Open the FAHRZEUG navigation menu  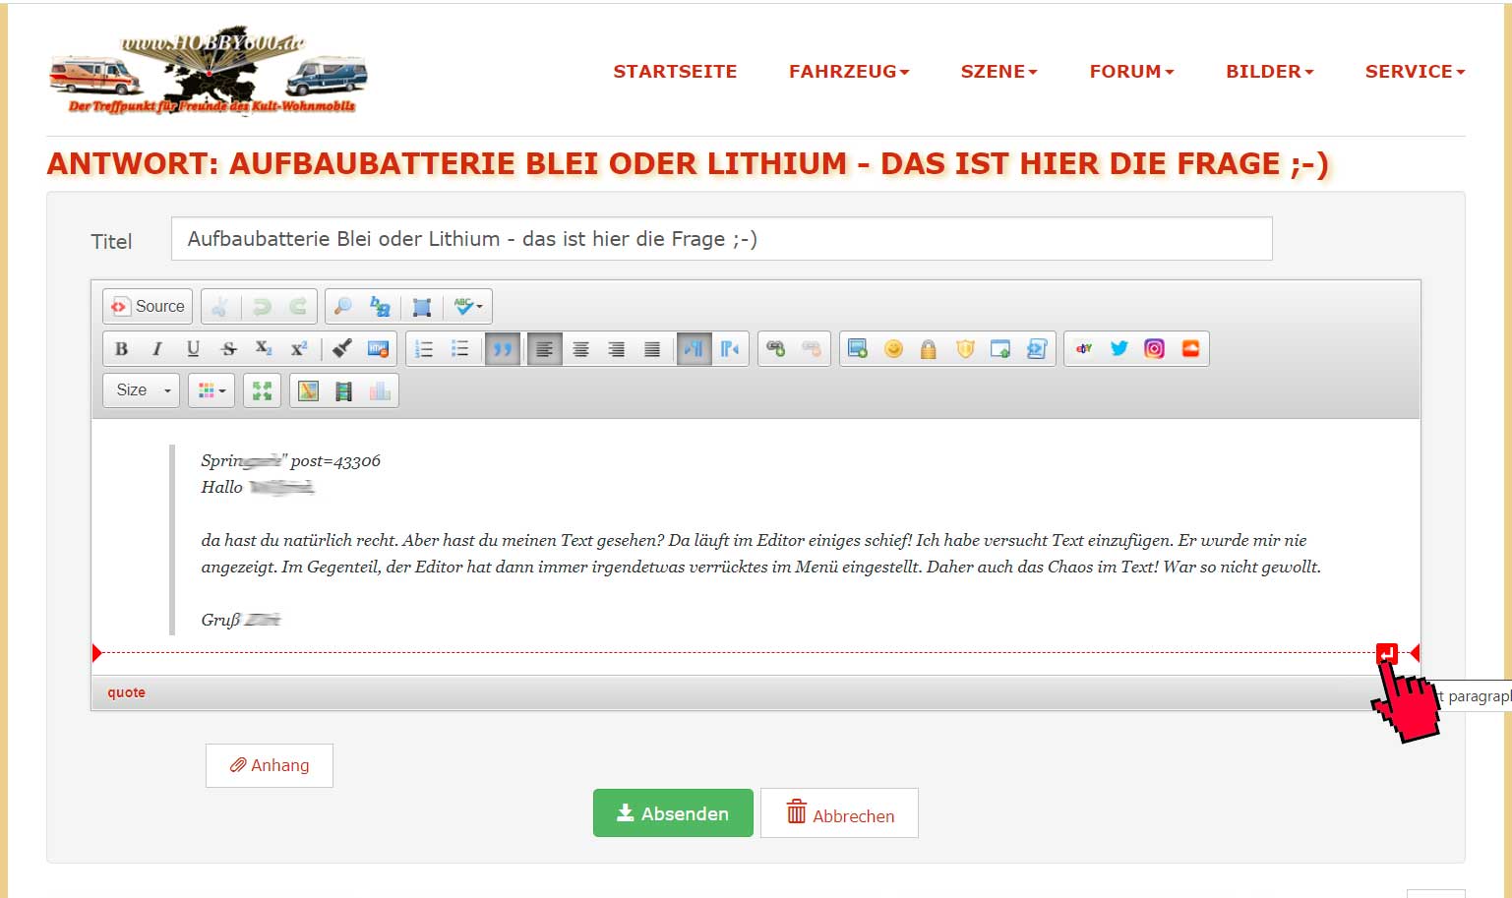coord(848,72)
